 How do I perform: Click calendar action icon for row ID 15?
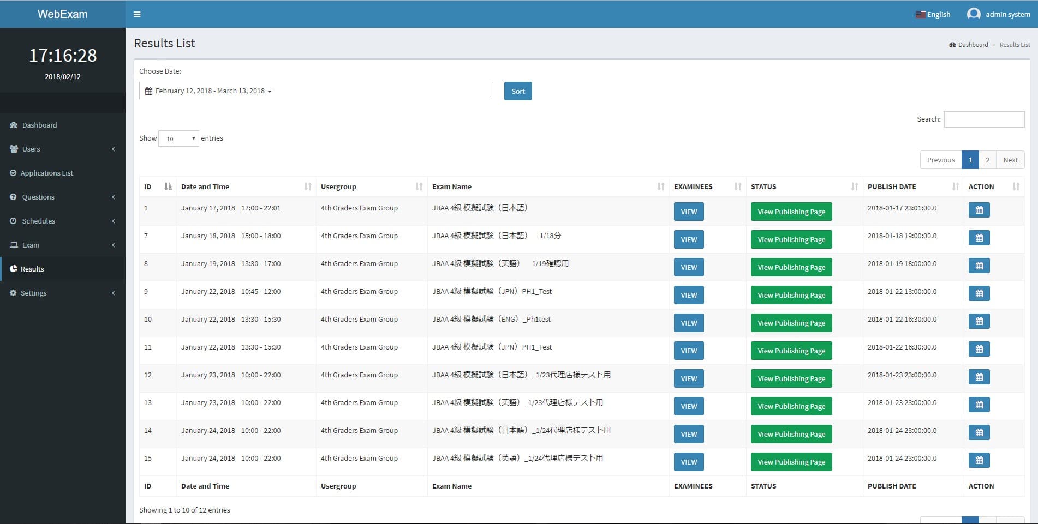click(979, 460)
